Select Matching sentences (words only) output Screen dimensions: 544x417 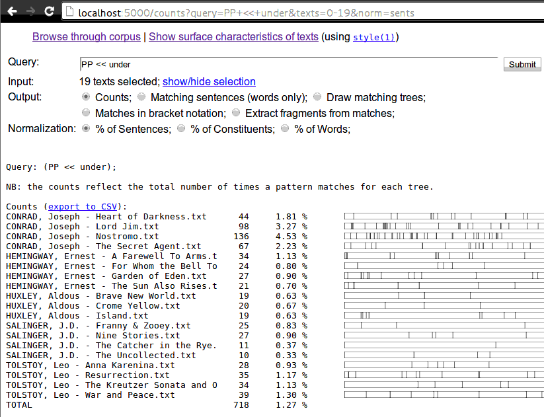(141, 97)
